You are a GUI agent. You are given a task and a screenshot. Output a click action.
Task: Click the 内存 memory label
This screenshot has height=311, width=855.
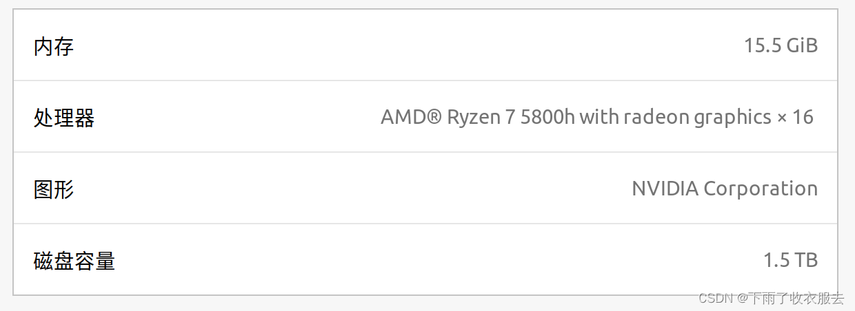point(54,47)
